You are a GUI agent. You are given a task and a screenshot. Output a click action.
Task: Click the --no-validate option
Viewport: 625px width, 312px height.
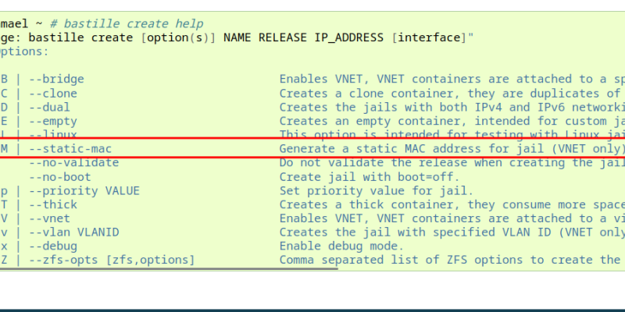click(x=73, y=162)
